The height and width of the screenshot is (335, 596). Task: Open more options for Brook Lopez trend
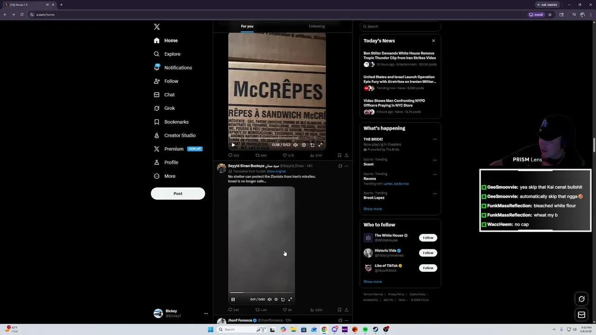[x=435, y=194]
